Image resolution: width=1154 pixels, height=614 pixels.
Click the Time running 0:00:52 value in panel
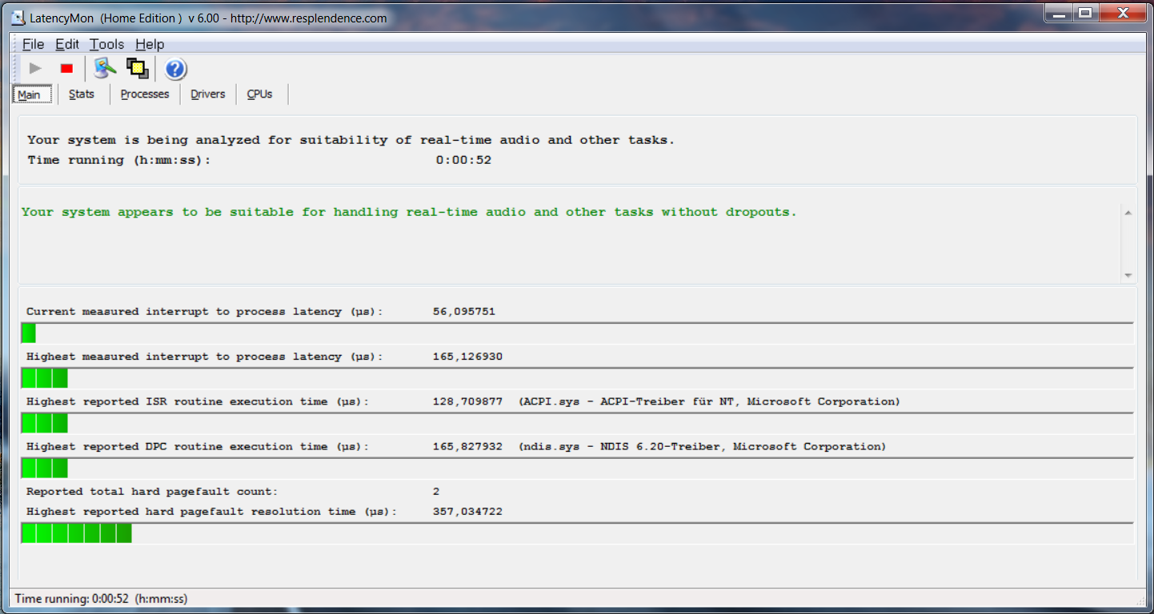[463, 160]
